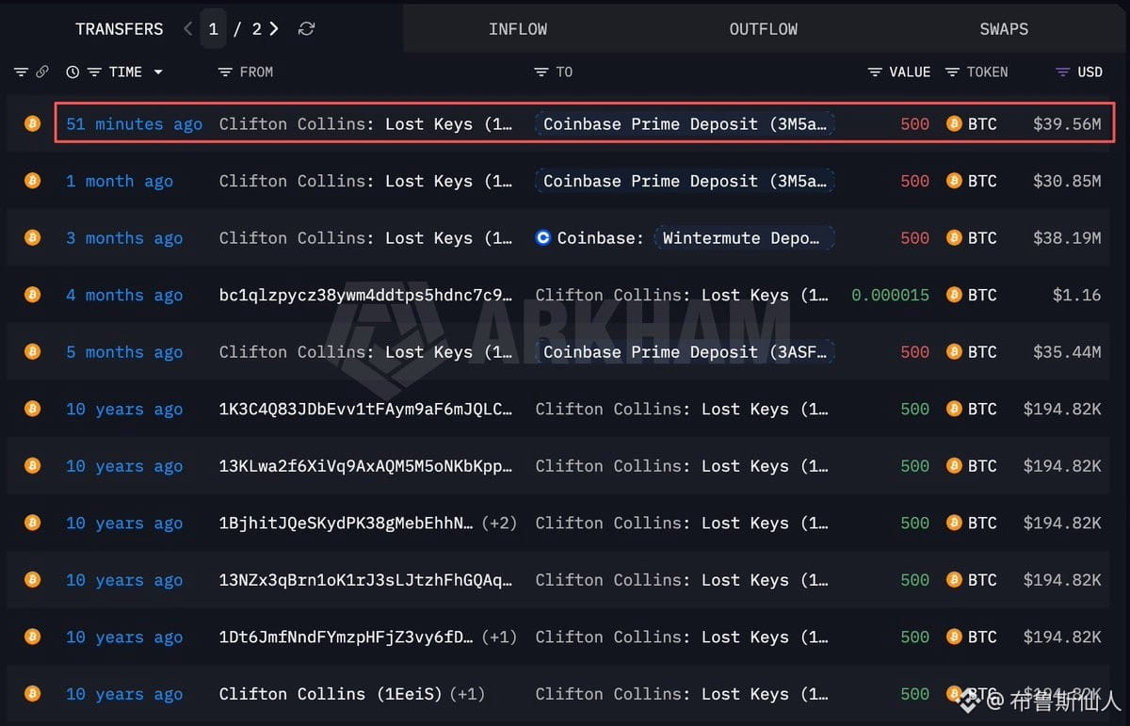Viewport: 1130px width, 726px height.
Task: Open the 51 minutes ago transaction link
Action: 134,124
